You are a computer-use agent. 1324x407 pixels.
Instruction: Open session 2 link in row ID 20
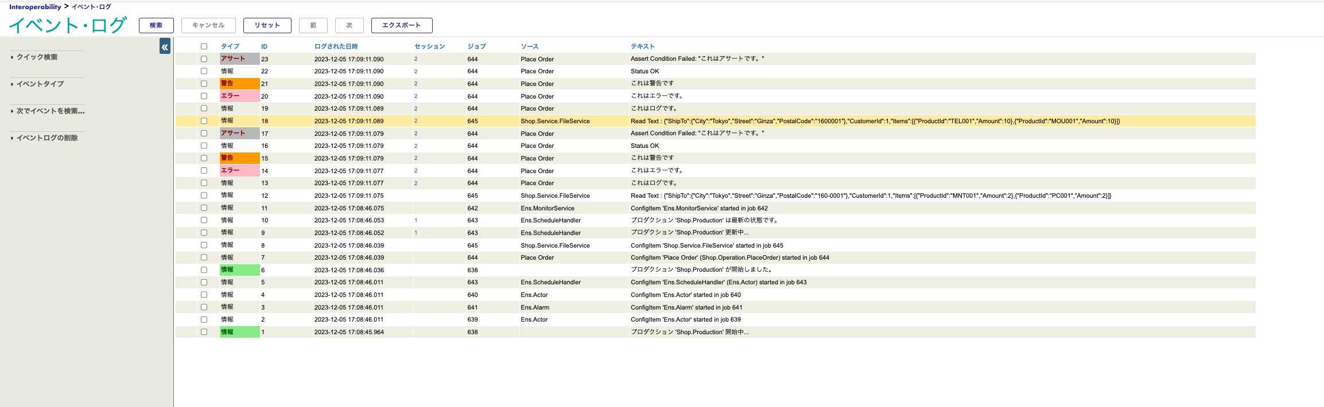coord(416,96)
